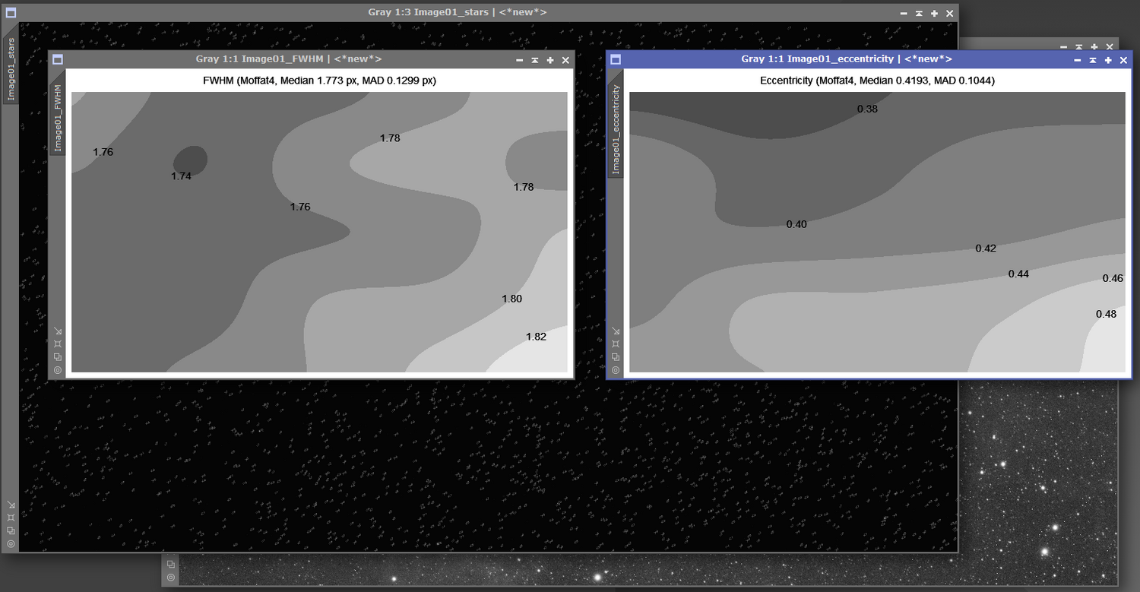Image resolution: width=1140 pixels, height=592 pixels.
Task: Shade the Image01_eccentricity window using its roll-up button
Action: 1092,59
